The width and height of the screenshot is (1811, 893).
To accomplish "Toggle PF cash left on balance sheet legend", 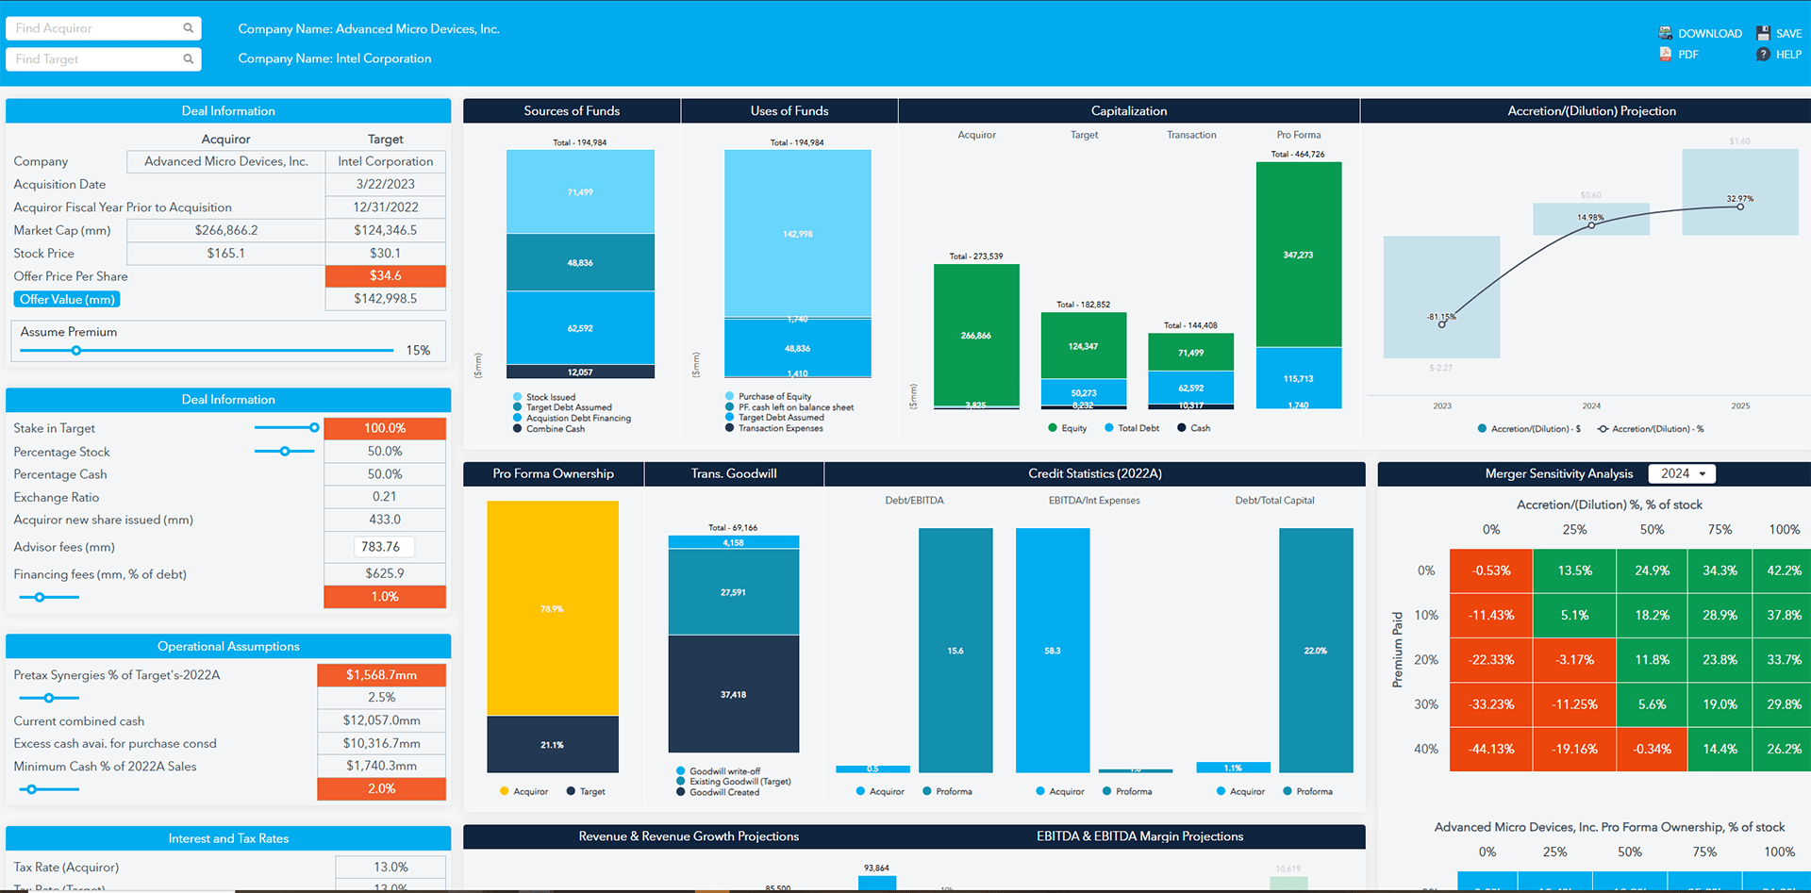I will (730, 406).
